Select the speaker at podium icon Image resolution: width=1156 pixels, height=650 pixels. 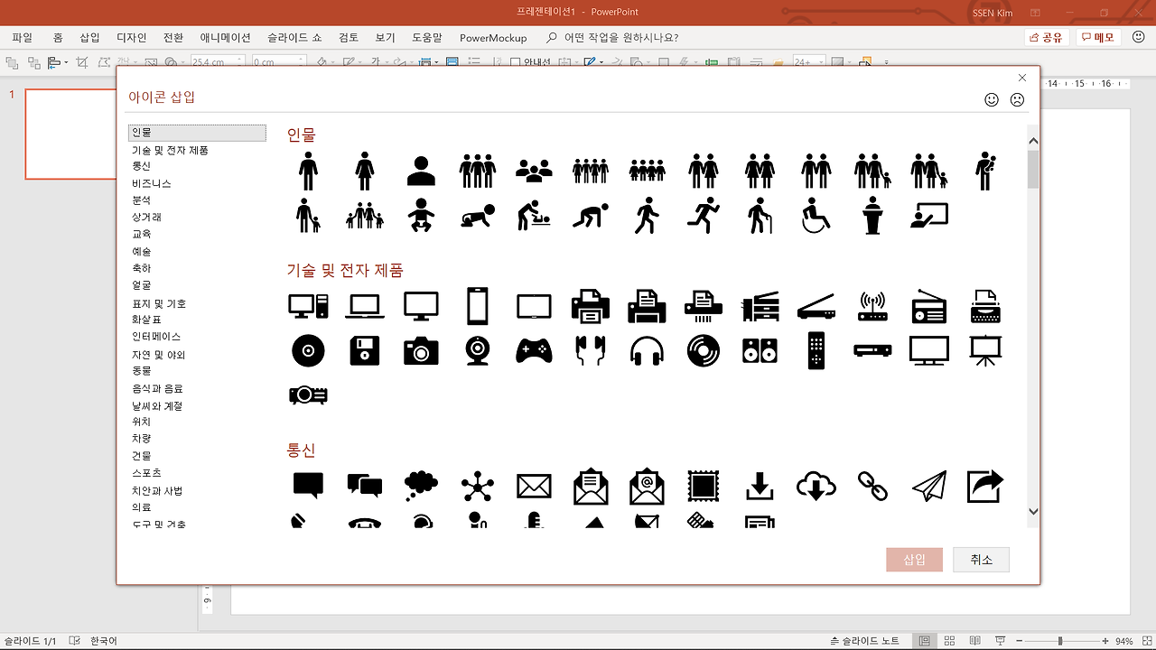click(x=872, y=216)
